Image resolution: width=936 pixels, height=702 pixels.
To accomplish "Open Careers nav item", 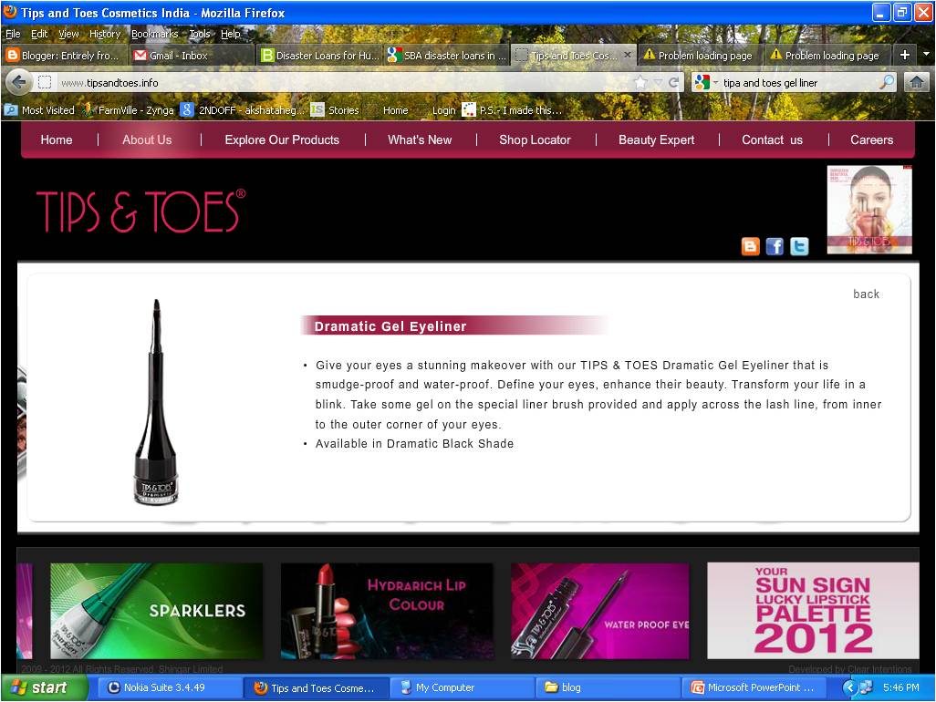I will [871, 139].
